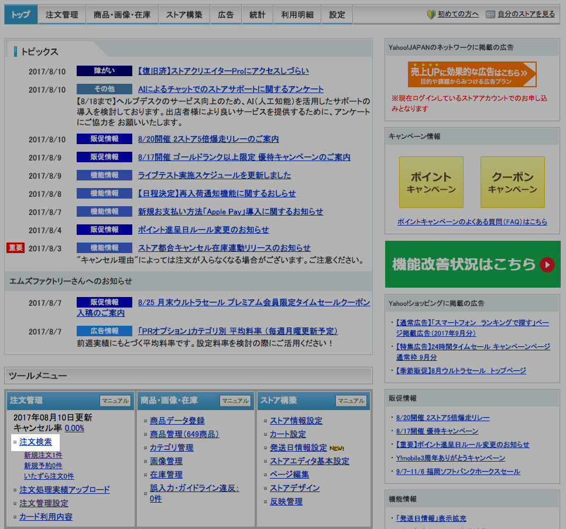Image resolution: width=566 pixels, height=529 pixels.
Task: Open 注文管理設定 link
Action: pyautogui.click(x=44, y=503)
